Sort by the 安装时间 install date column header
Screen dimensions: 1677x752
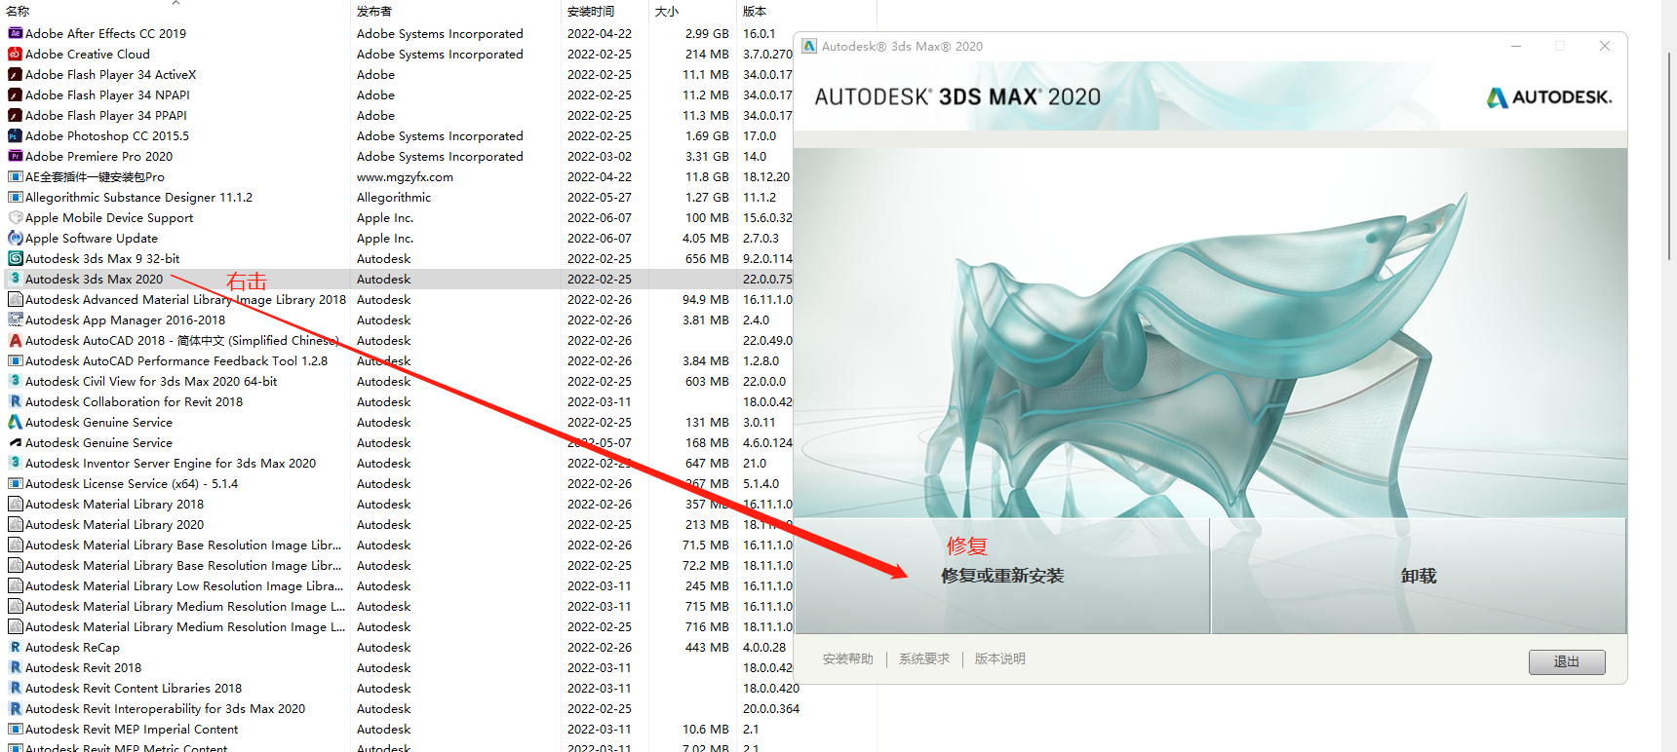tap(604, 11)
